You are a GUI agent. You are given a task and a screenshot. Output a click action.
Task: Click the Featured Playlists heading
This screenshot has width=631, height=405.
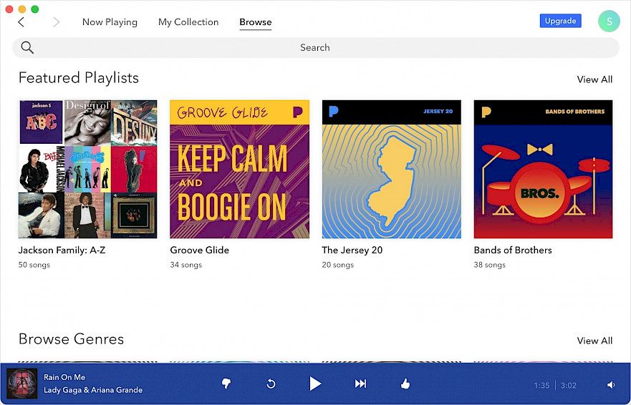[x=79, y=77]
